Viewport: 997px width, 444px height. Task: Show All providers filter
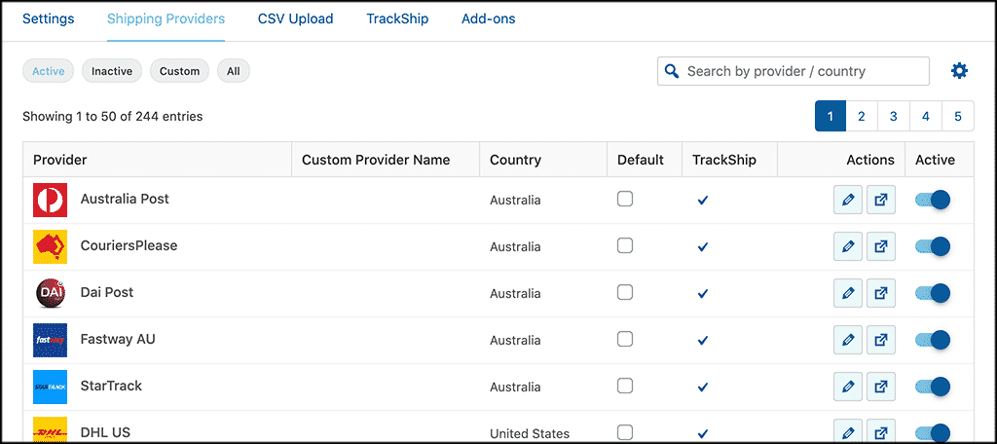234,71
